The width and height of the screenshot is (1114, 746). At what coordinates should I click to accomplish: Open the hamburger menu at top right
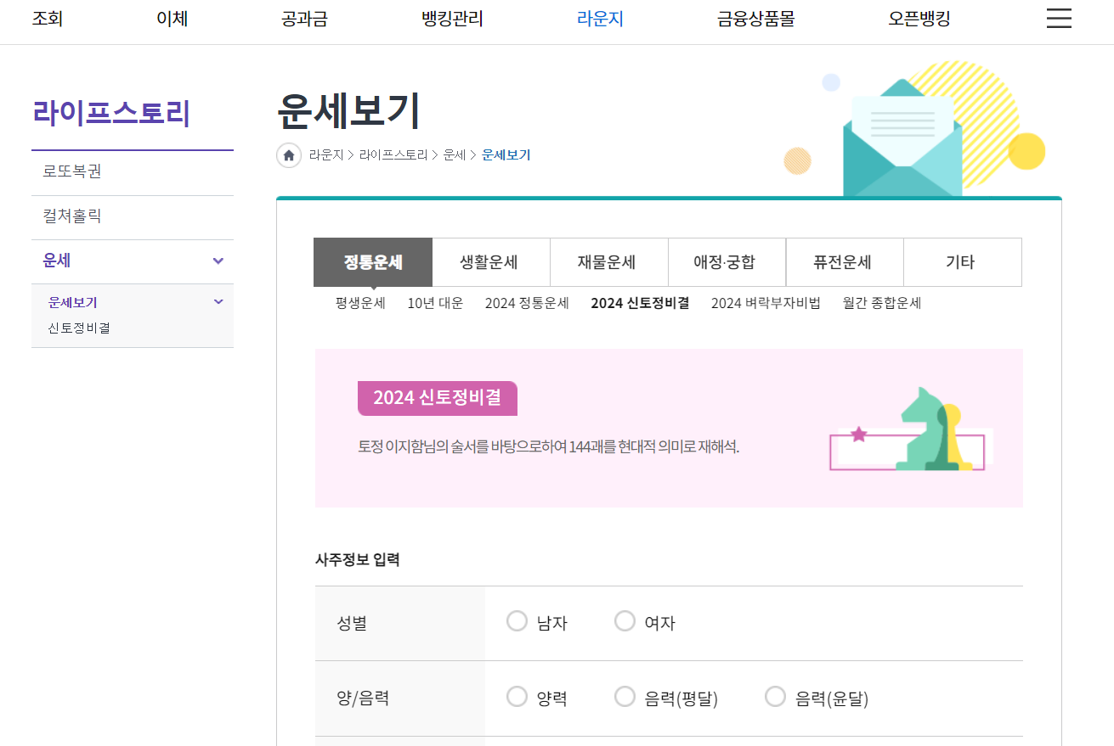click(1059, 19)
